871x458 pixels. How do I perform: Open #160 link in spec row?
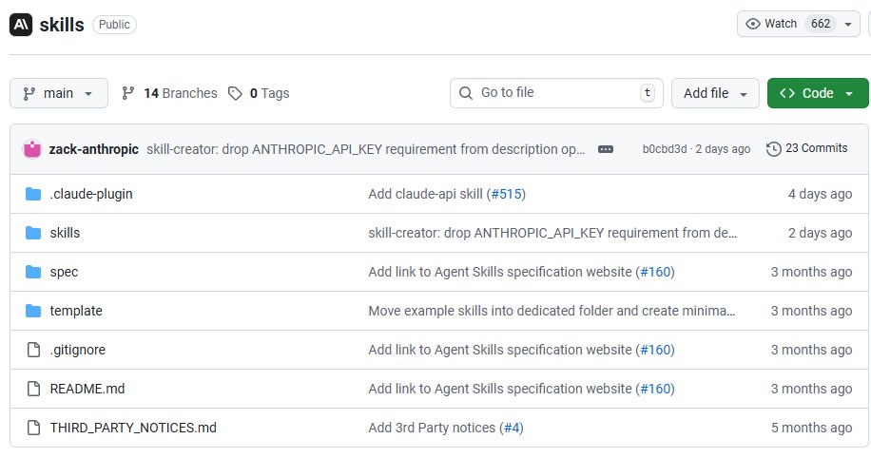655,272
